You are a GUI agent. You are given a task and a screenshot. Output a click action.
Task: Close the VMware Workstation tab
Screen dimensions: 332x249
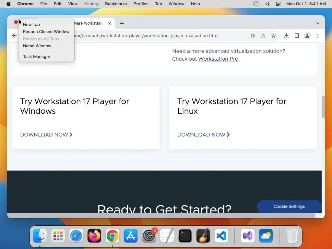point(110,23)
